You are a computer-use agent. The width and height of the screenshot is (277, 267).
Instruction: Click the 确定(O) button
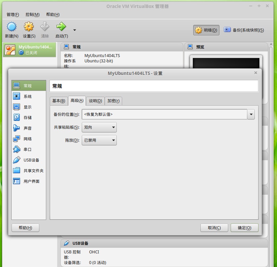(x=244, y=228)
